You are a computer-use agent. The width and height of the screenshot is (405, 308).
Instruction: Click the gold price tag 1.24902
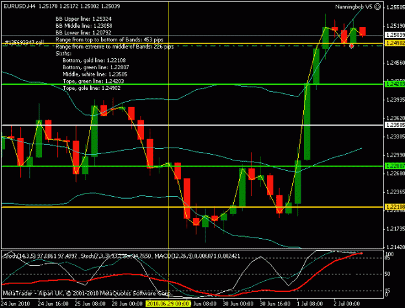[395, 43]
